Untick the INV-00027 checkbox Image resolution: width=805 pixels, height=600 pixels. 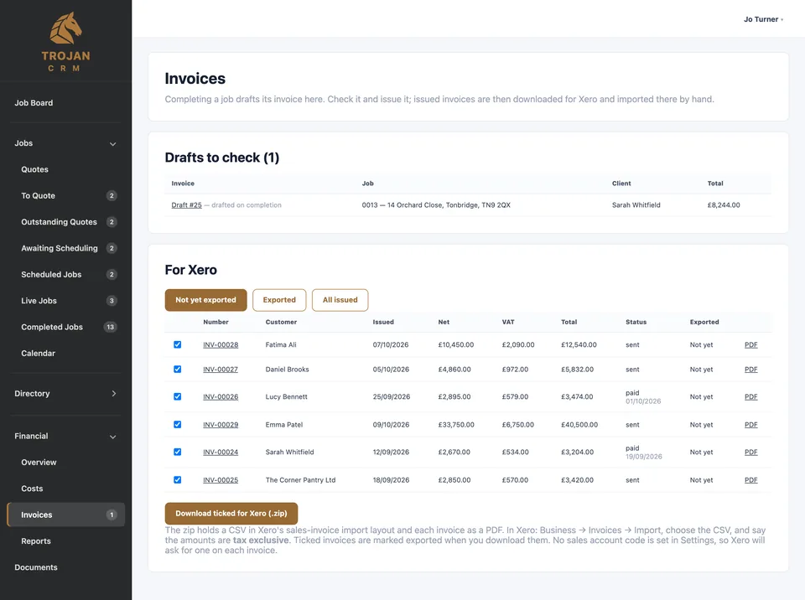click(177, 369)
